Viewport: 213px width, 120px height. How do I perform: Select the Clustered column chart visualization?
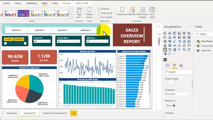[x=179, y=33]
